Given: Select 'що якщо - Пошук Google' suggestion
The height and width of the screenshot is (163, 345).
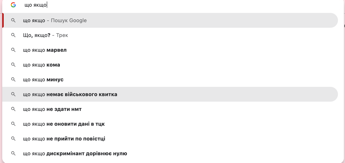Looking at the screenshot, I should click(55, 20).
